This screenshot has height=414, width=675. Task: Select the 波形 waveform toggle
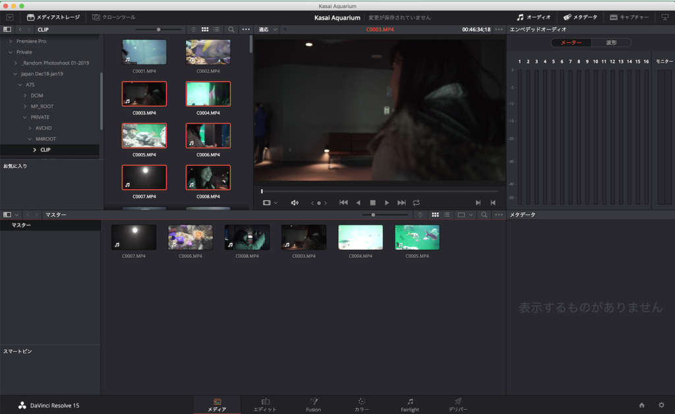point(611,43)
